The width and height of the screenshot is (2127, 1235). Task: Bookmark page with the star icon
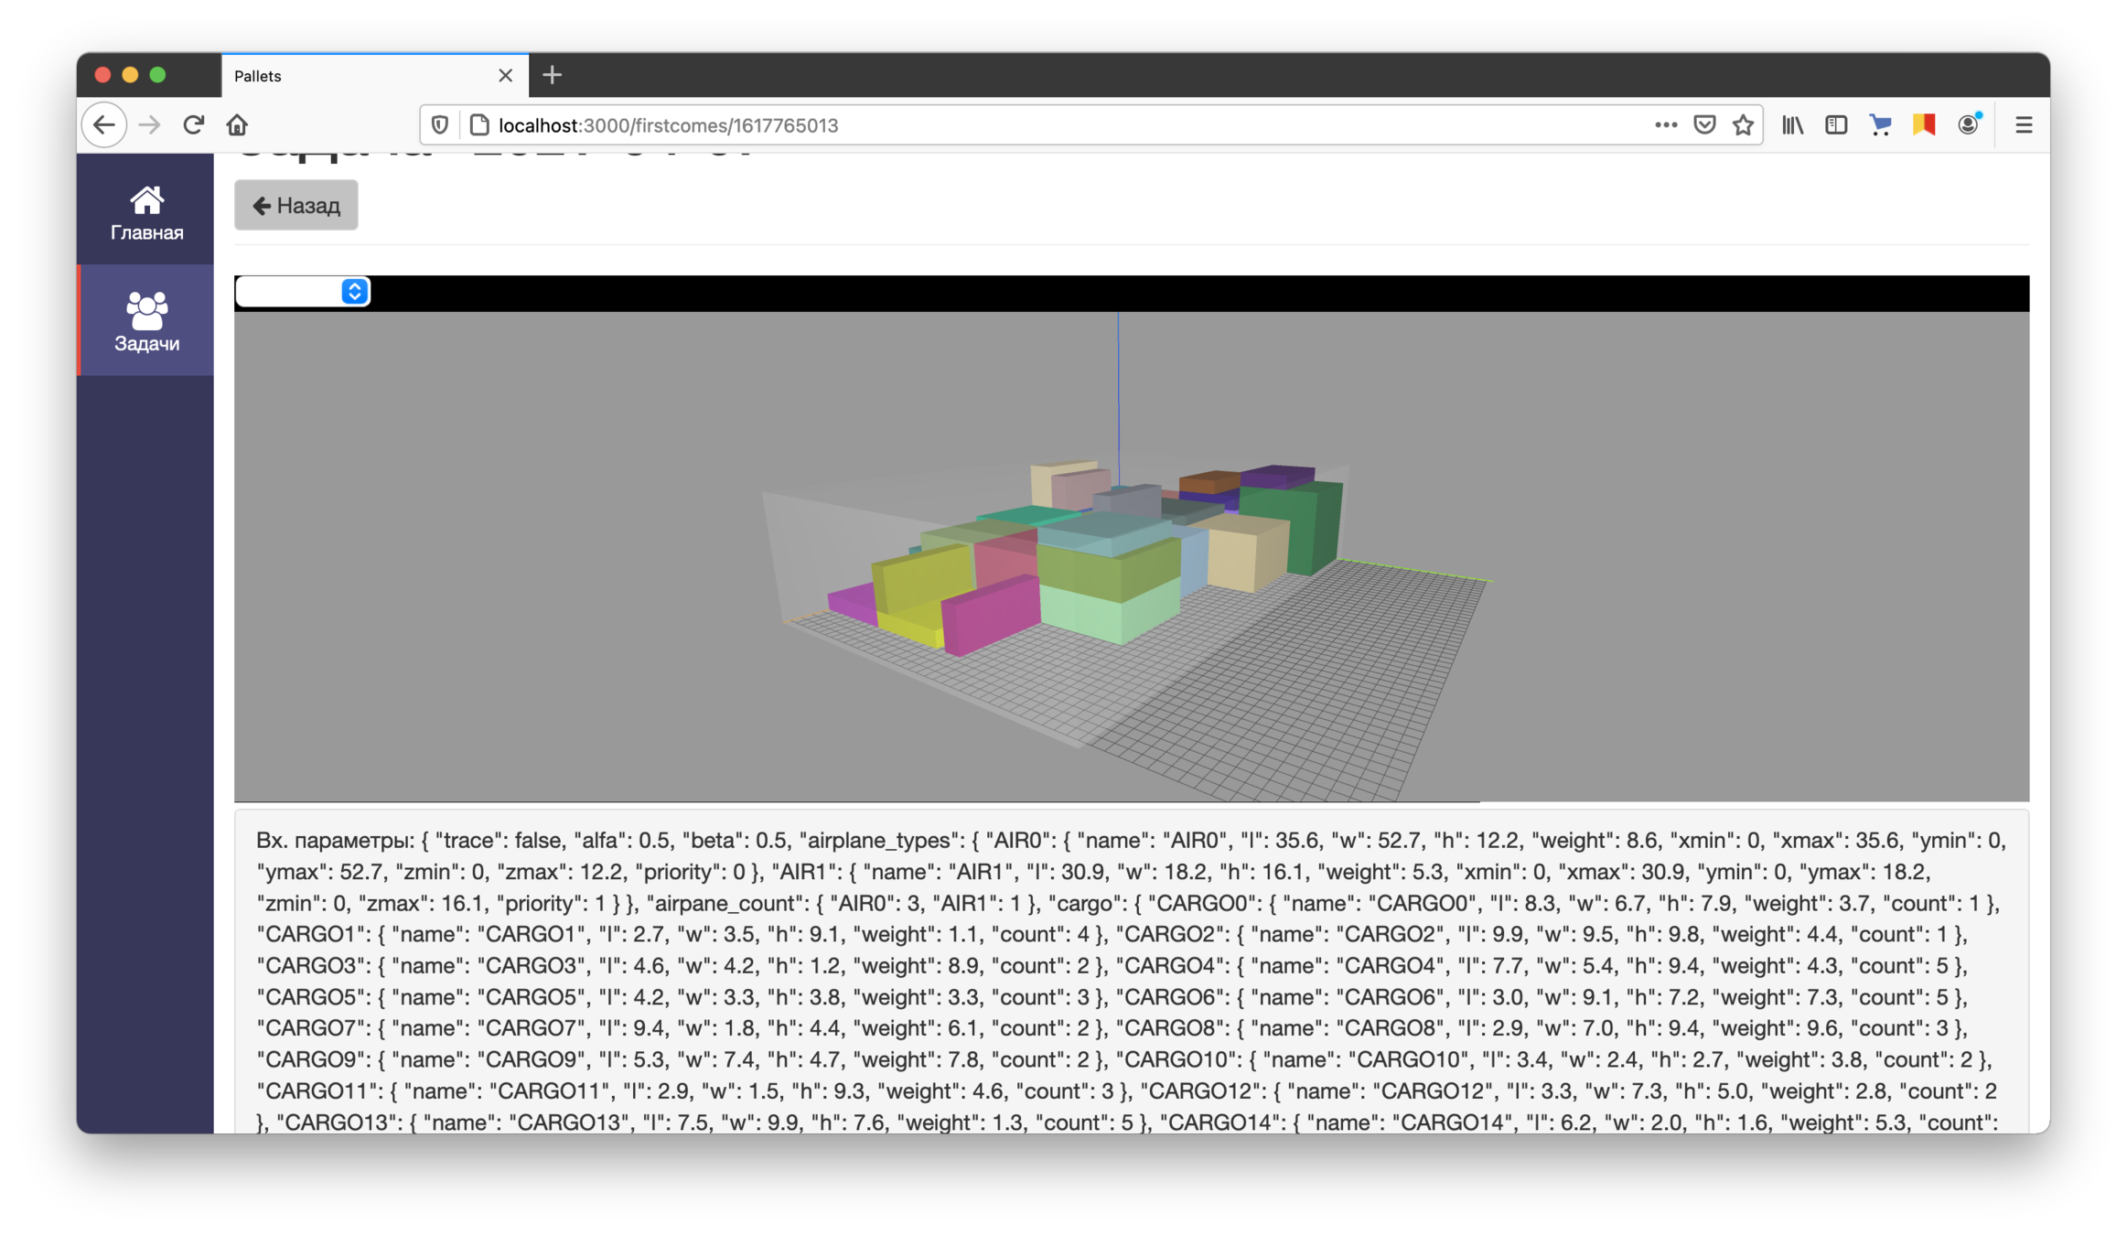[1743, 125]
